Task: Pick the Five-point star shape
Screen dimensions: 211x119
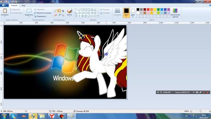Action: [83, 16]
